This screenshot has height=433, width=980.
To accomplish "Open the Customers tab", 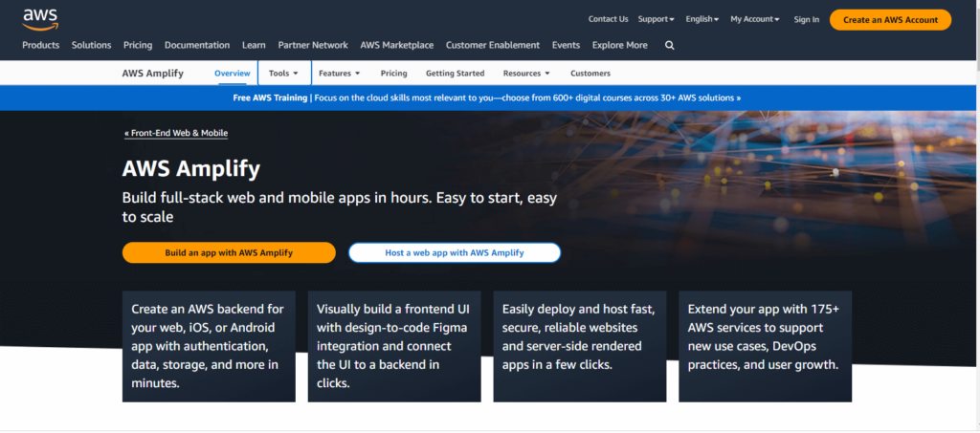I will tap(590, 73).
